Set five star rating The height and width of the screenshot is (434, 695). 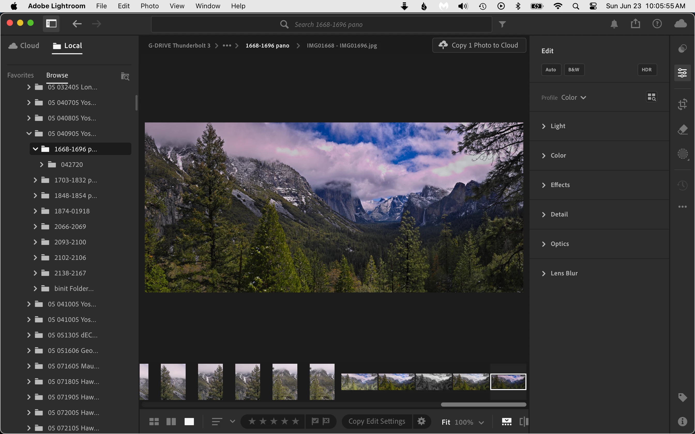pos(295,421)
